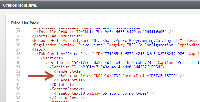200x102 pixels.
Task: Click the Section ID GUID 542f2ce6 value
Action: pos(114,62)
